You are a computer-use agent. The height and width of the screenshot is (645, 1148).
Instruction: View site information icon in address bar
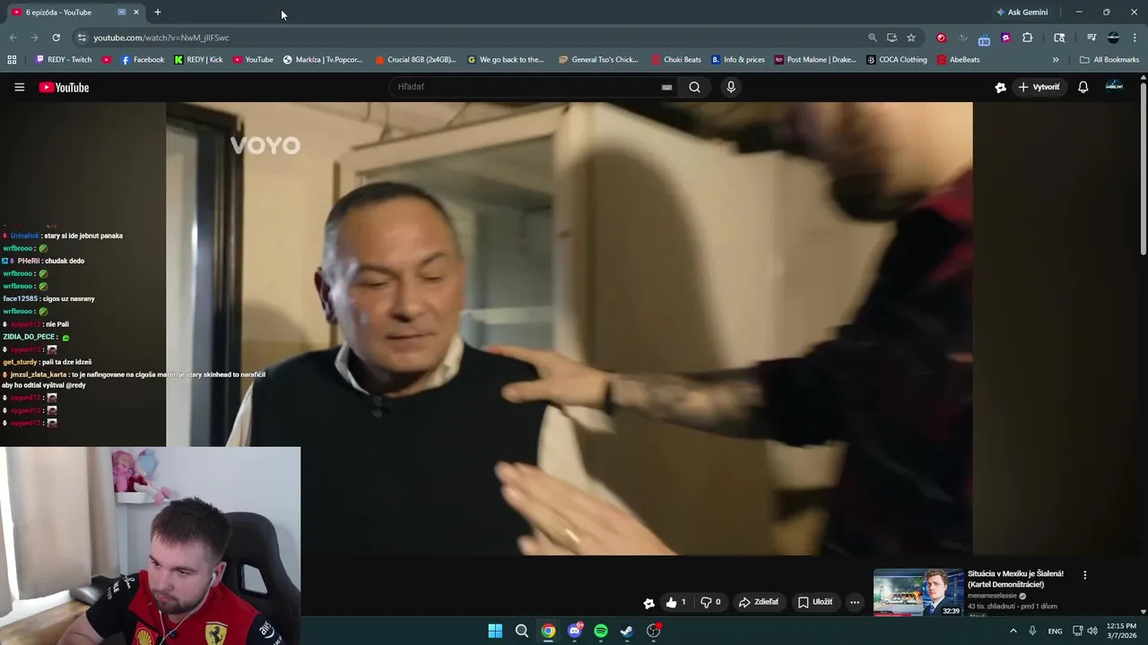82,38
